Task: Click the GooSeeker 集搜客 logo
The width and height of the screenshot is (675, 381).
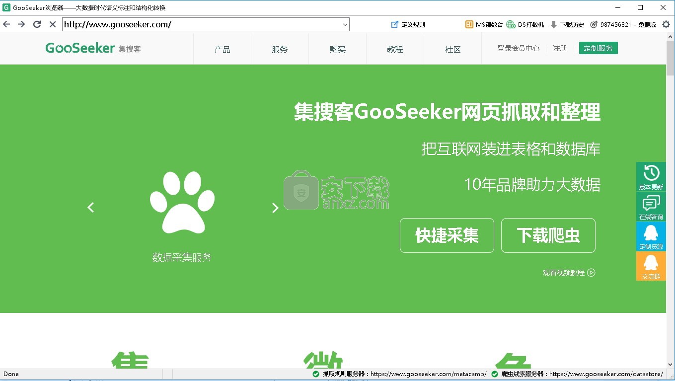Action: (x=93, y=48)
